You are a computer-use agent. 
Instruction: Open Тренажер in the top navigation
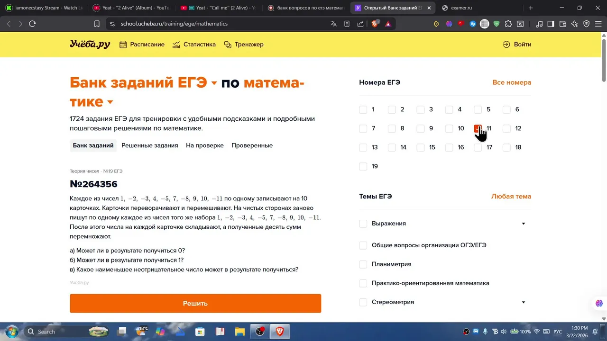click(243, 45)
